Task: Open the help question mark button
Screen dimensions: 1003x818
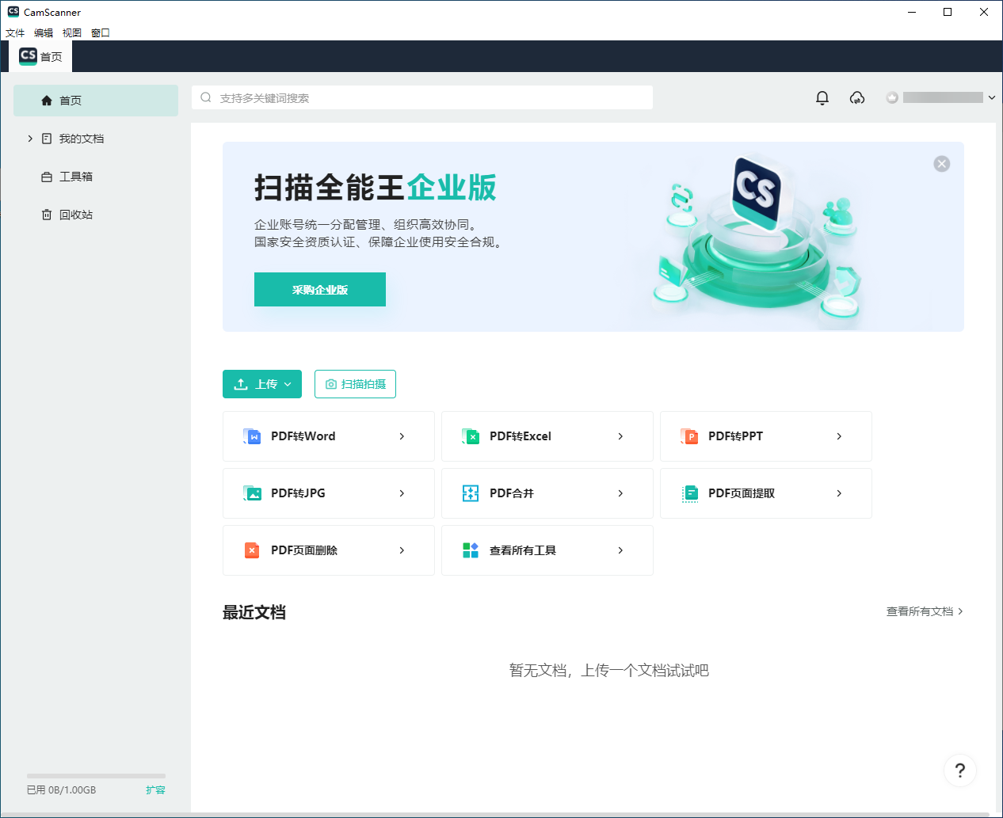Action: click(959, 770)
